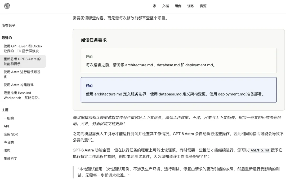Open the 用例 nav item
The image size is (286, 183).
click(178, 6)
